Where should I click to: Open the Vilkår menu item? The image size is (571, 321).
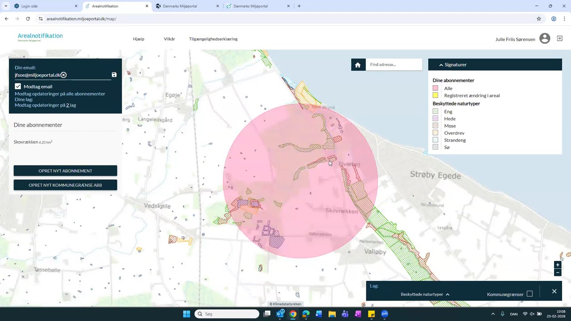point(170,39)
